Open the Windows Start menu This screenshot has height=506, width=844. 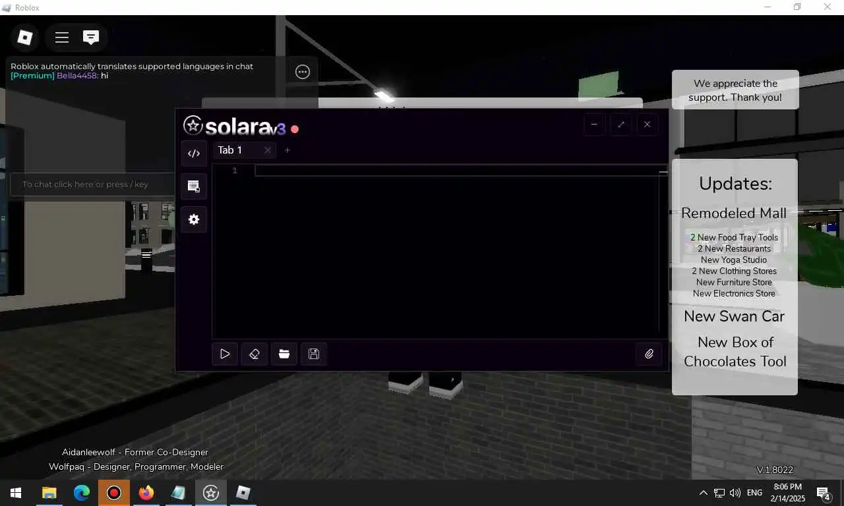[16, 493]
